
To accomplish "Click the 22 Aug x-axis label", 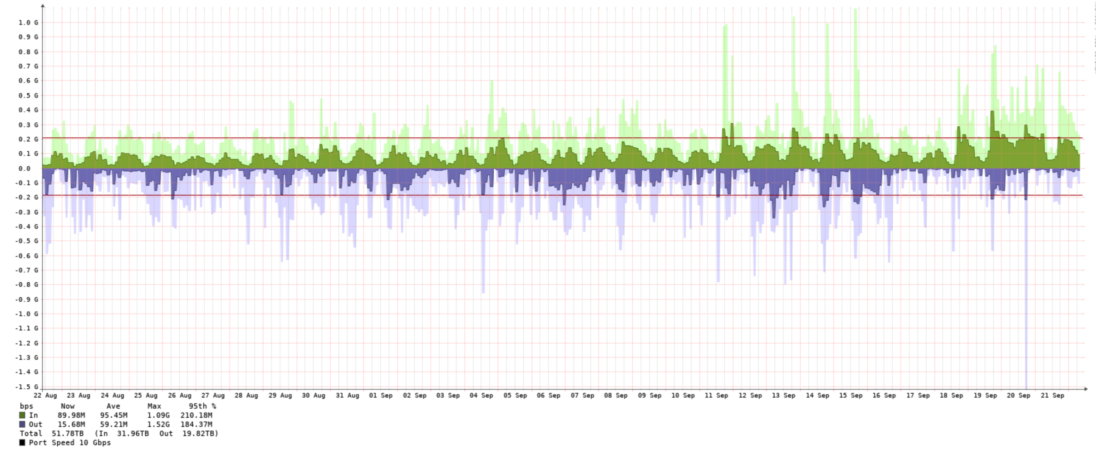I will click(x=45, y=396).
